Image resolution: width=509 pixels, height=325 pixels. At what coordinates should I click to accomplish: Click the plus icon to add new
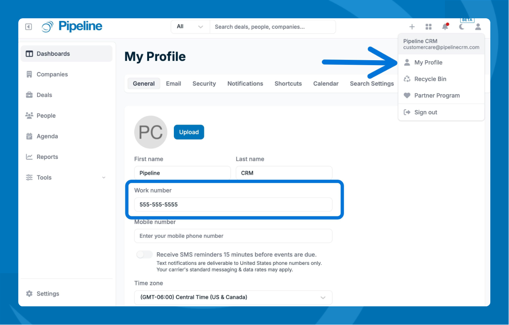(412, 27)
